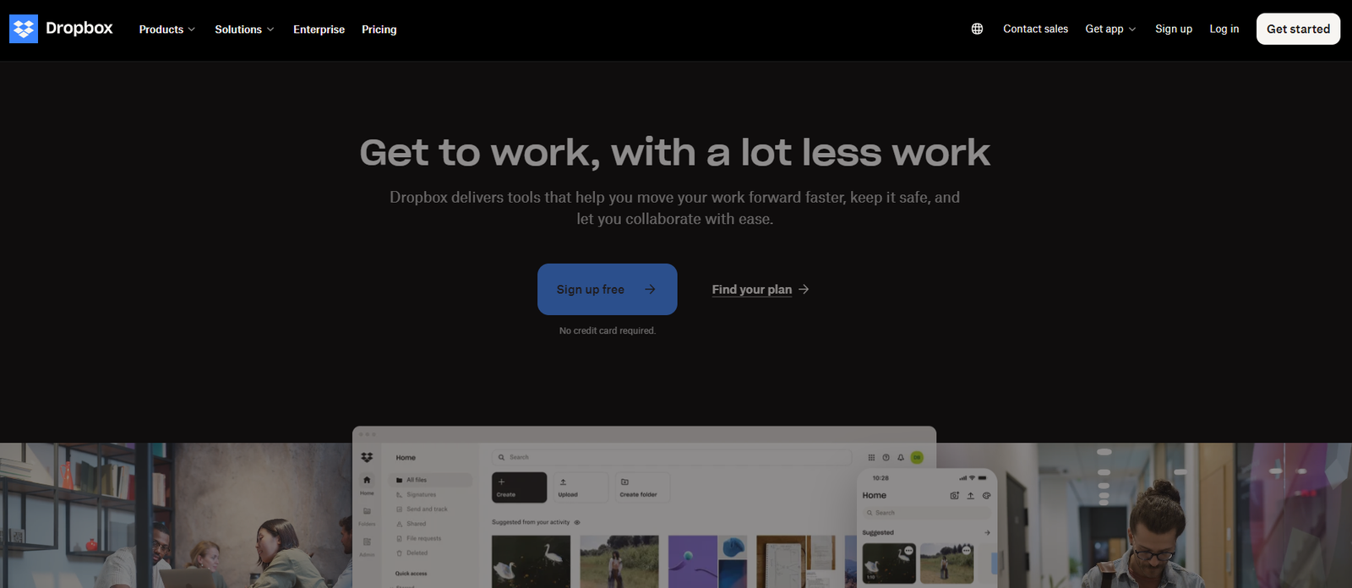Click the notification bell in the preview

click(901, 457)
